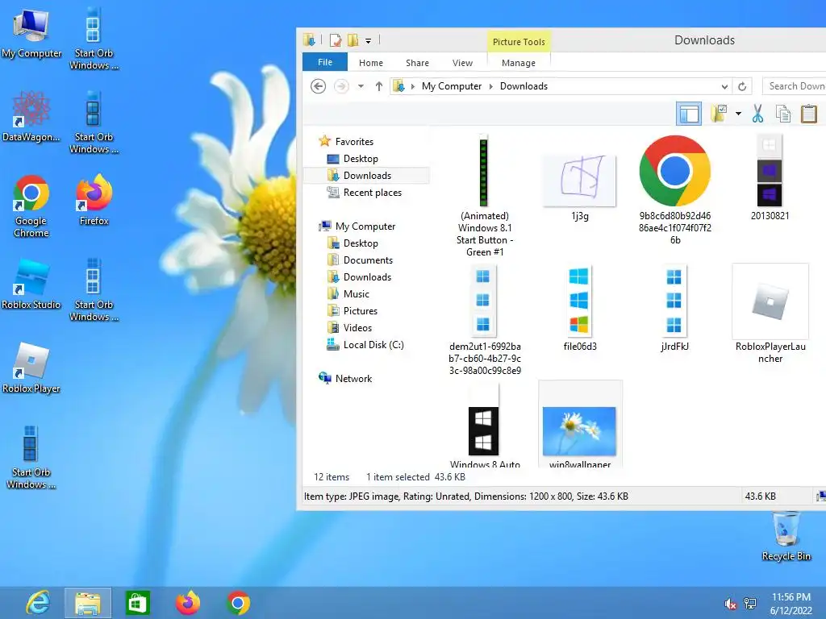Open Firefox from the taskbar

pos(188,603)
